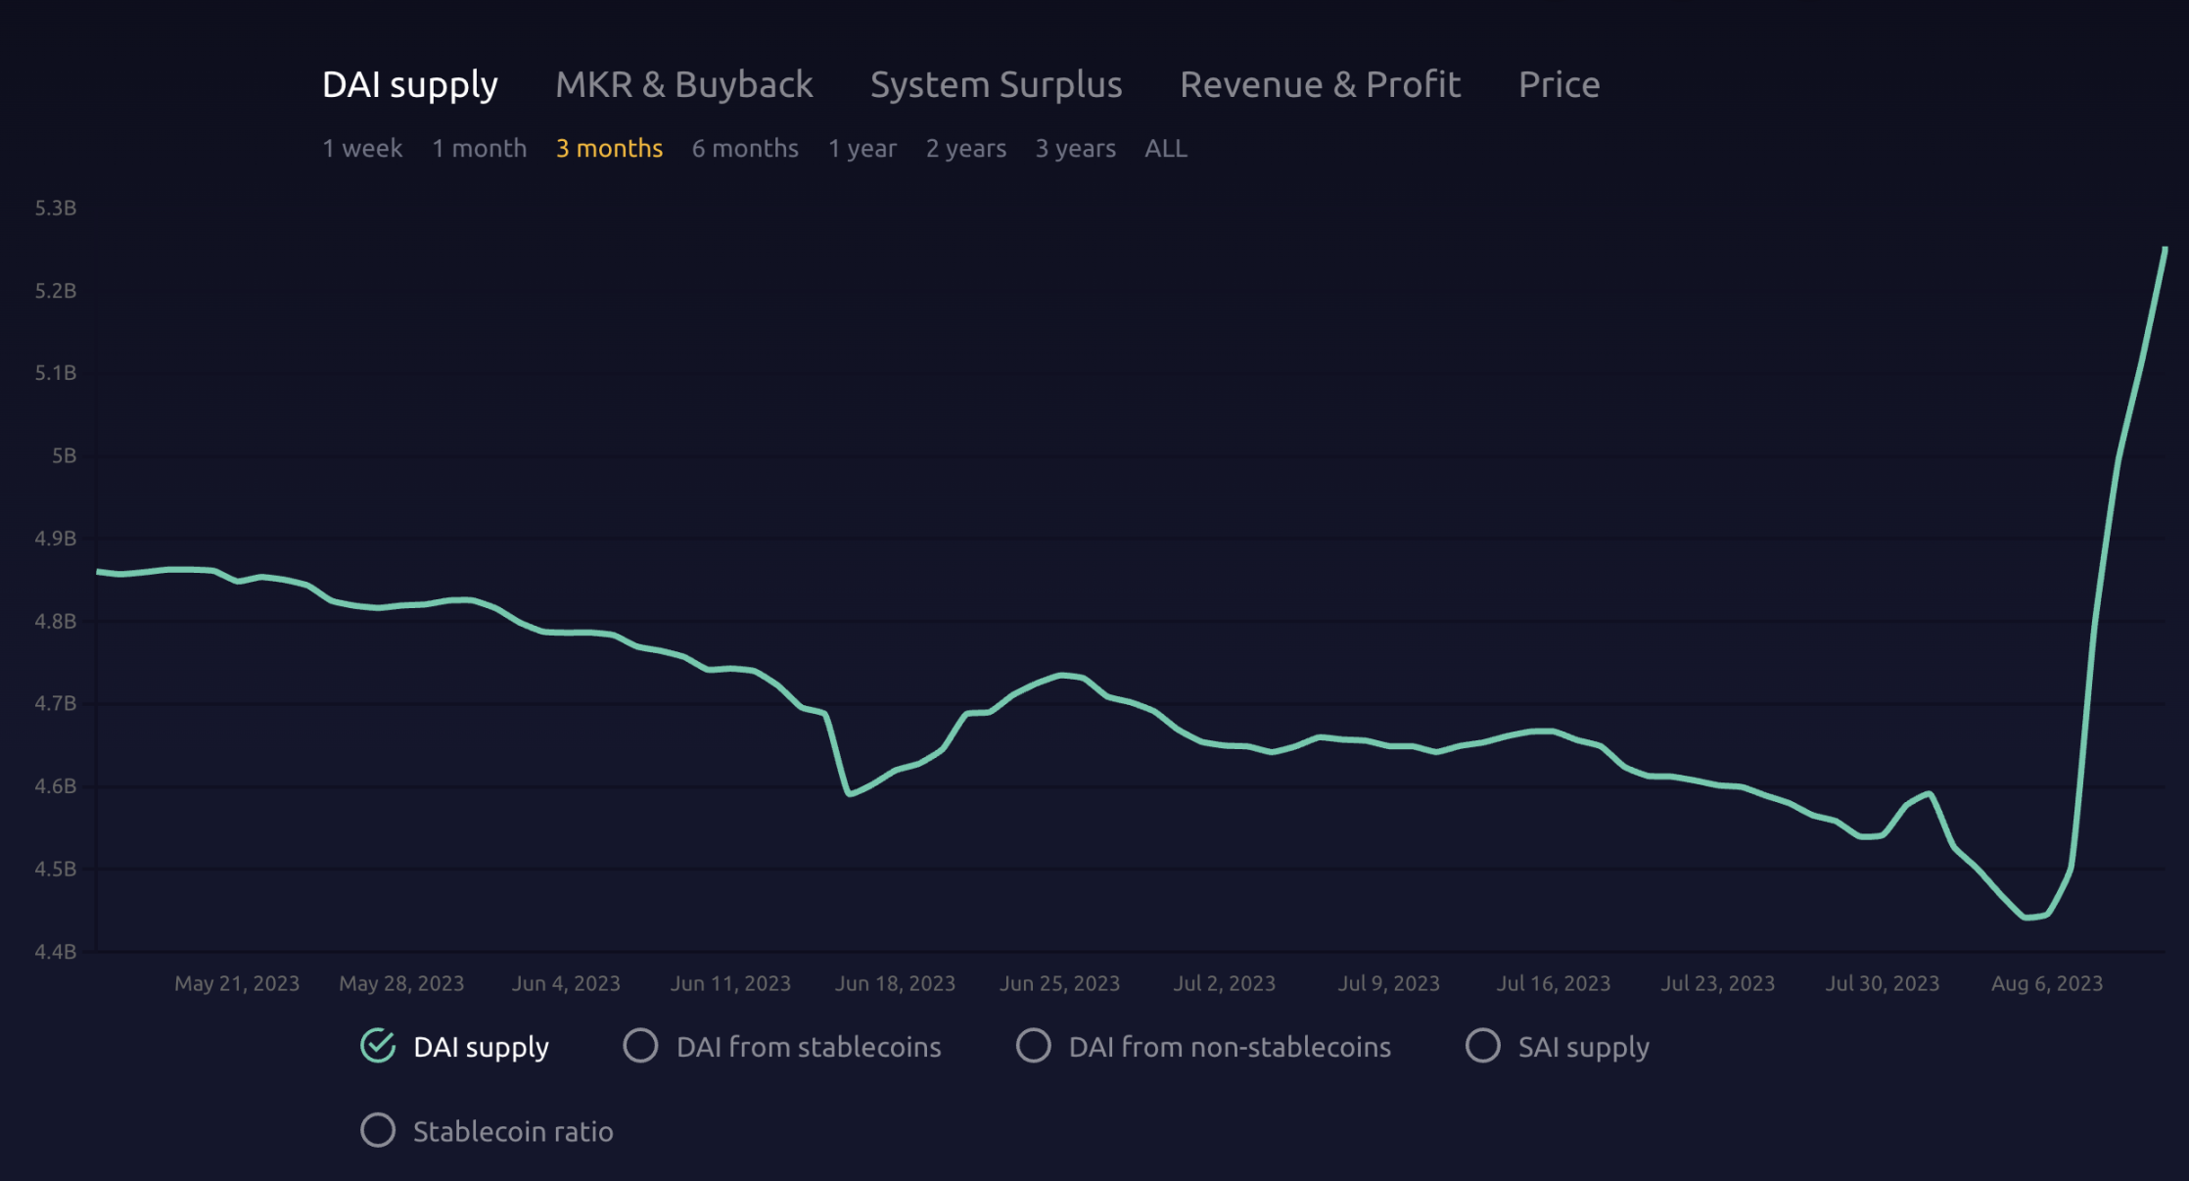
Task: Click the Jul 30, 2023 date label
Action: click(1883, 983)
